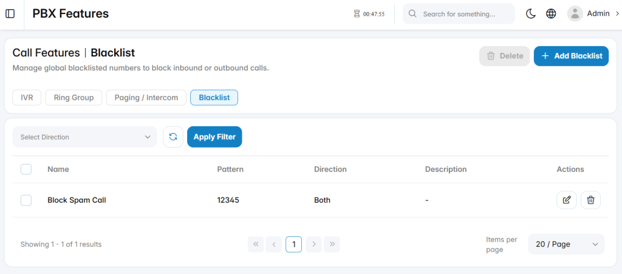Screen dimensions: 622x274
Task: Go to next page arrow
Action: click(314, 244)
